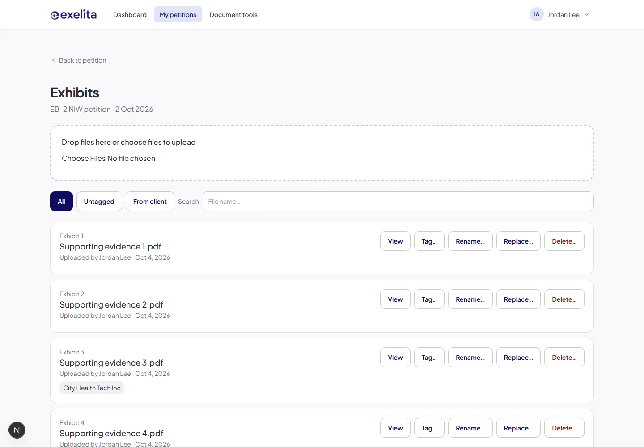Click the exelita logo
This screenshot has width=644, height=447.
pos(73,15)
